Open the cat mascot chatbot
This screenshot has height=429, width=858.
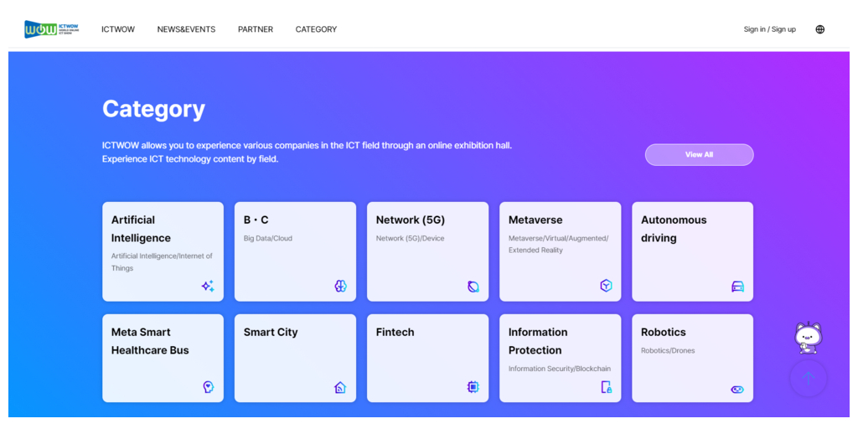point(808,337)
